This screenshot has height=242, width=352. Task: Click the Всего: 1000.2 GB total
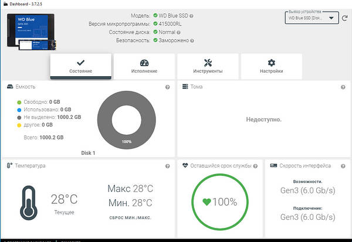click(x=43, y=138)
